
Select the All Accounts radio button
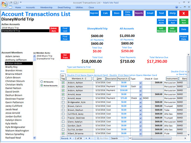pyautogui.click(x=41, y=82)
